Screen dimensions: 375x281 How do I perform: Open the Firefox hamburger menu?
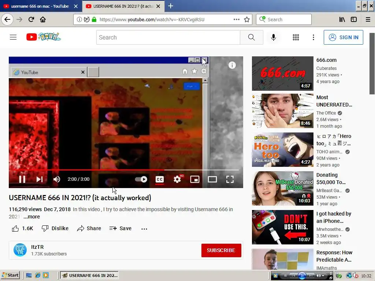[368, 20]
